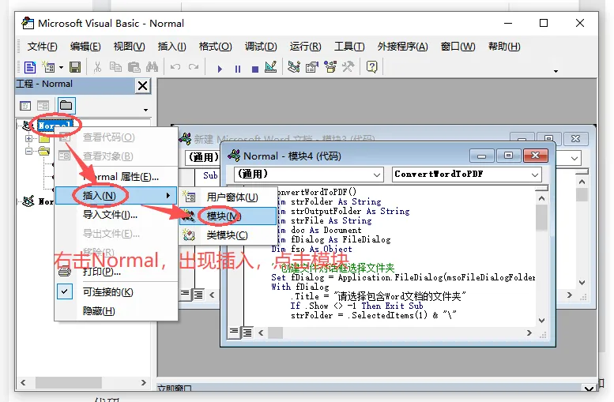
Task: Open Visual Basic Help question-mark icon
Action: [371, 67]
